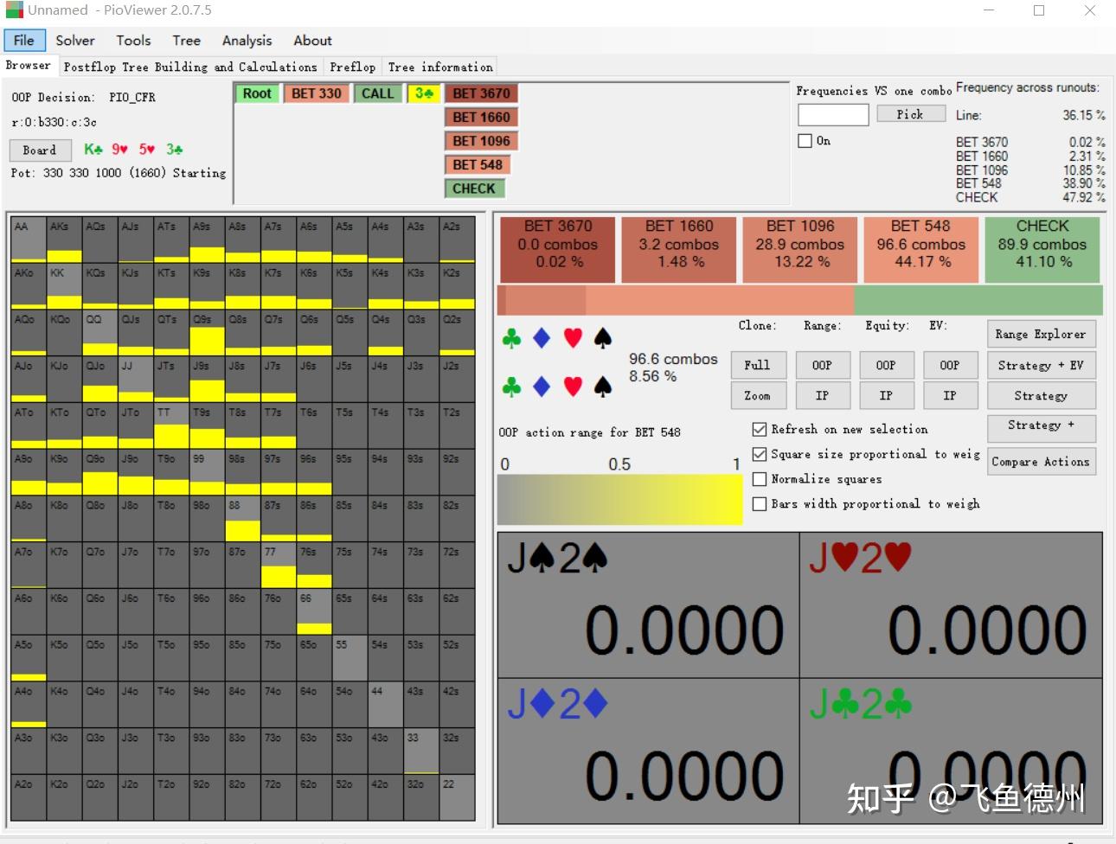1116x844 pixels.
Task: Select the top-row red heart suit icon
Action: (573, 338)
